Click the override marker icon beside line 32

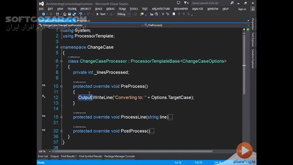point(44,130)
